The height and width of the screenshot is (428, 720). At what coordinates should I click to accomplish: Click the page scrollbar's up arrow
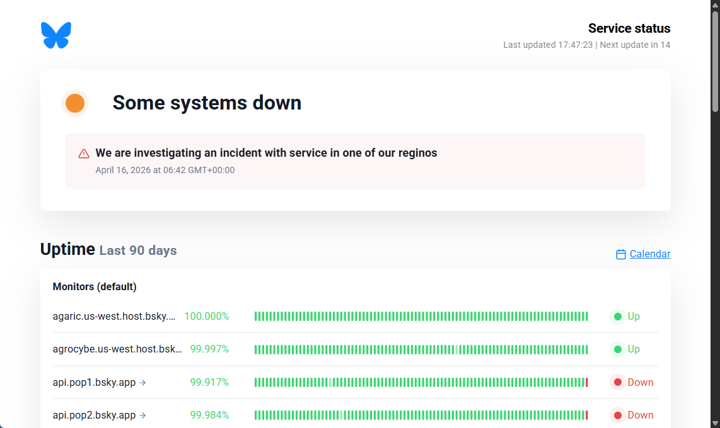point(715,6)
